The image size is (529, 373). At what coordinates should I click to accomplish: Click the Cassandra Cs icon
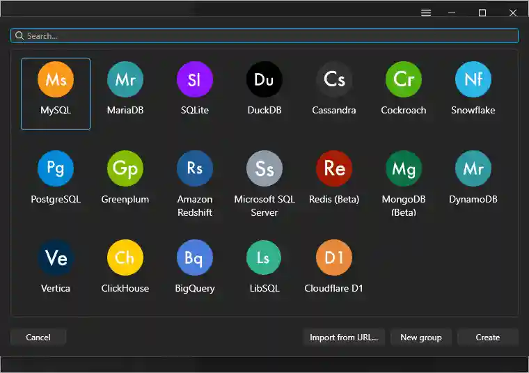(x=334, y=79)
